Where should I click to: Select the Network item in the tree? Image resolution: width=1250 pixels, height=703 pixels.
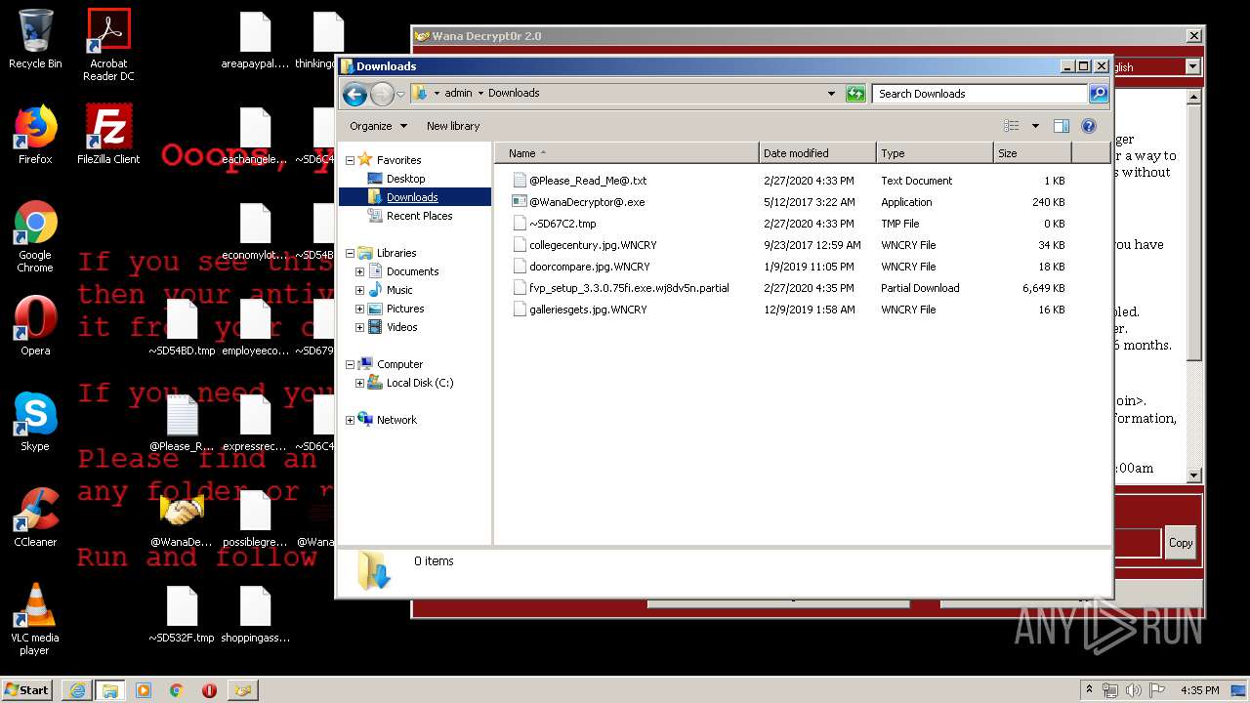point(396,420)
